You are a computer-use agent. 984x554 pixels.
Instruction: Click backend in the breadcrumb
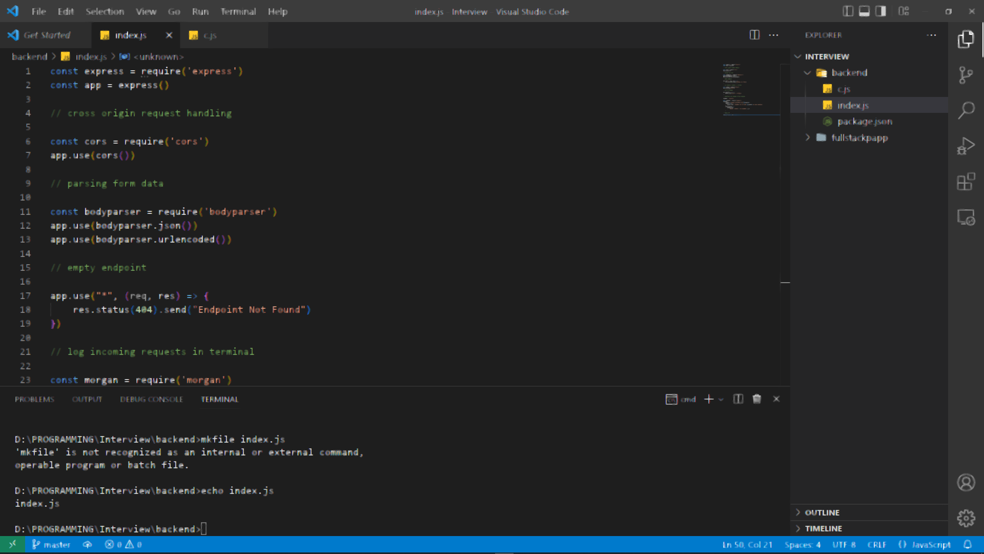tap(29, 56)
